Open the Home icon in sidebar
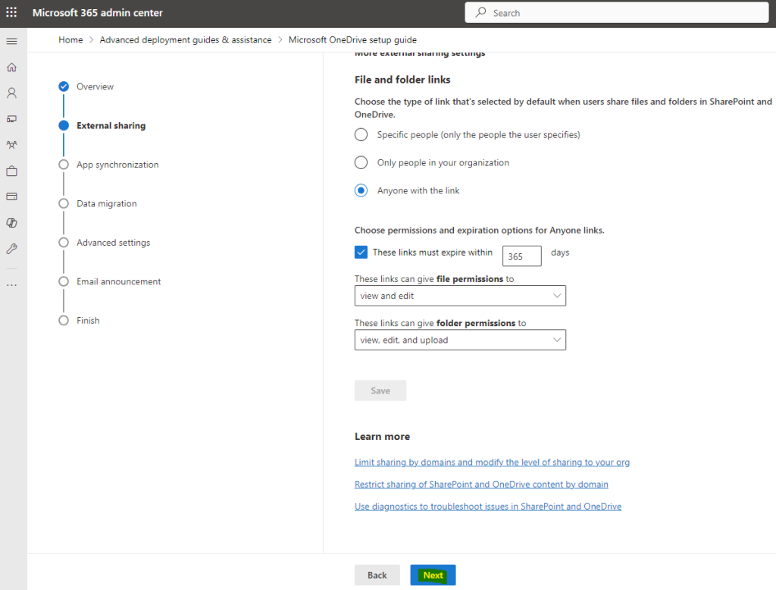776x590 pixels. click(11, 67)
